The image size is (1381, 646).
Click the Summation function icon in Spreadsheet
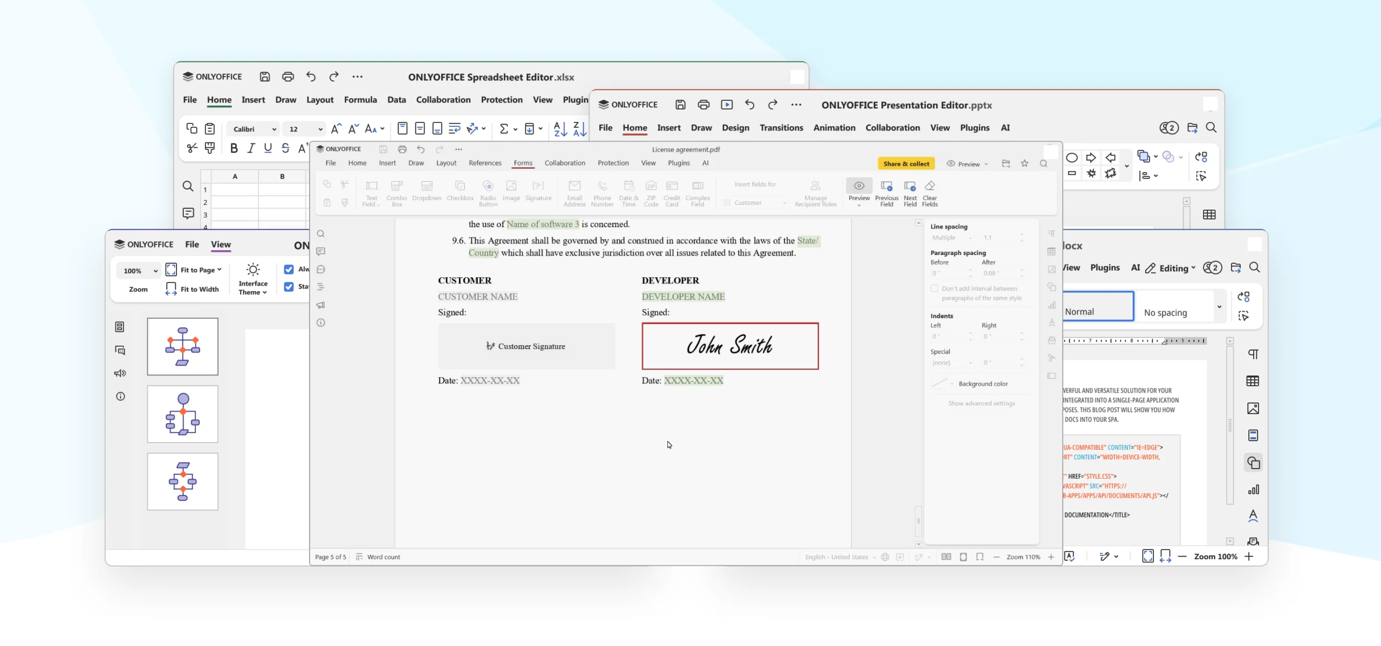pyautogui.click(x=503, y=129)
